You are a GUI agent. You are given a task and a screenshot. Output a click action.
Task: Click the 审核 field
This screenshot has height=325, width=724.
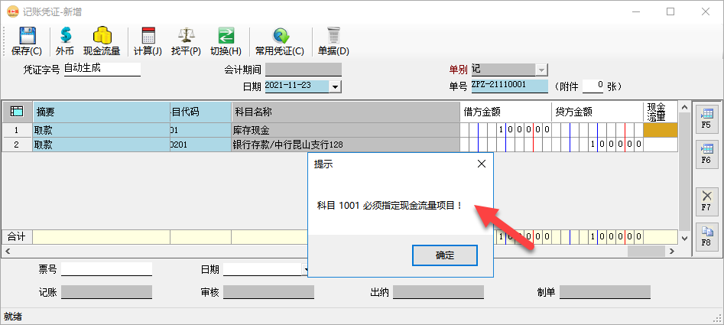[x=269, y=292]
